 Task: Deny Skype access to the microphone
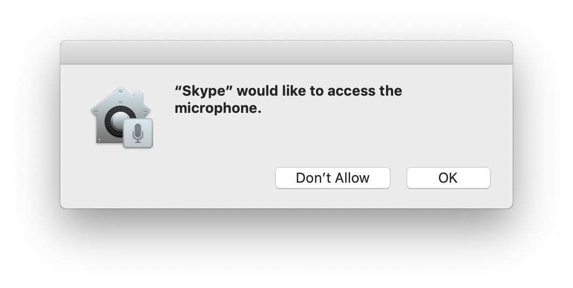(332, 178)
